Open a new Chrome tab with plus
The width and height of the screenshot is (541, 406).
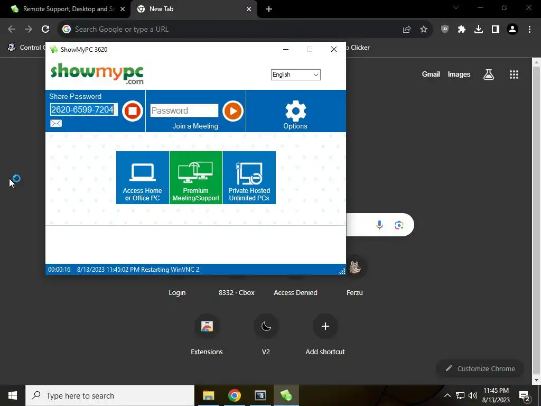269,10
